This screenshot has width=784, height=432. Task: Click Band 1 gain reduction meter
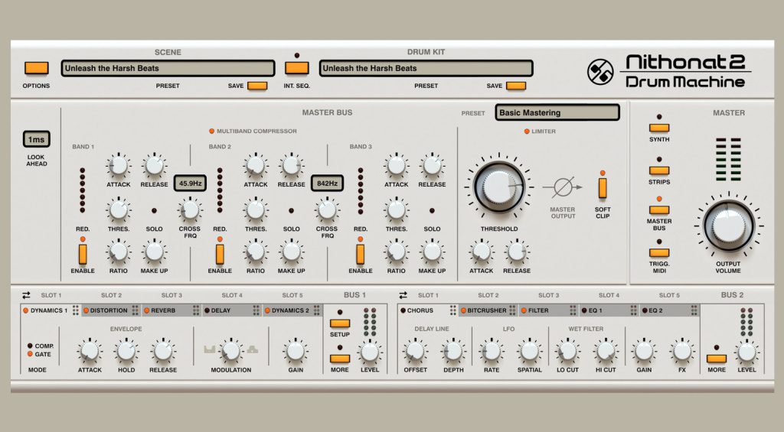pyautogui.click(x=83, y=190)
